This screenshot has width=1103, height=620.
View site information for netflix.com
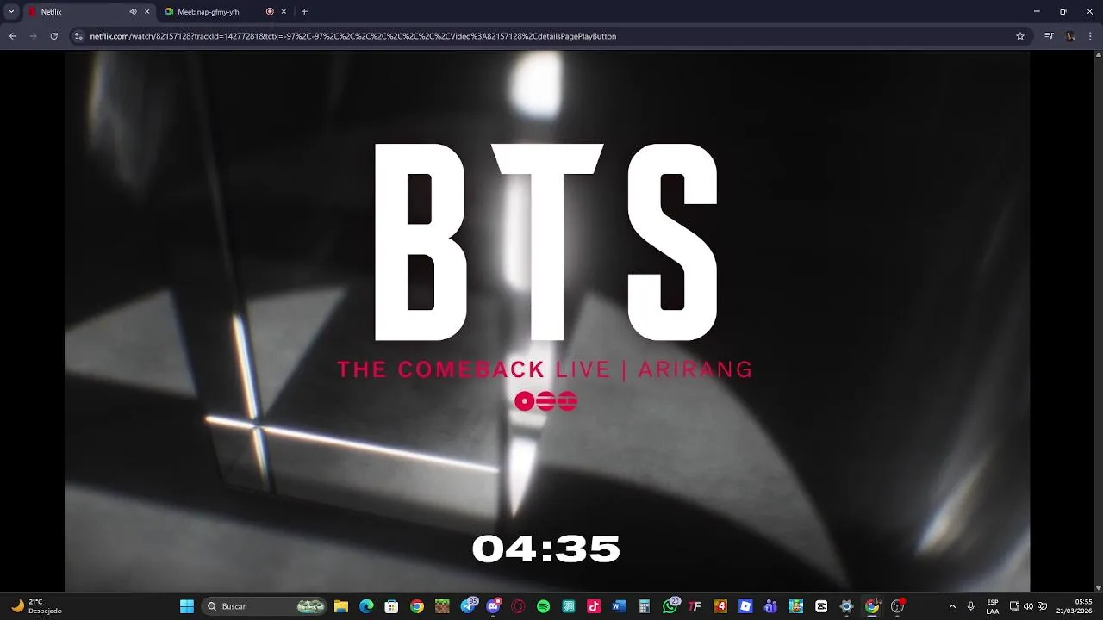click(x=78, y=36)
